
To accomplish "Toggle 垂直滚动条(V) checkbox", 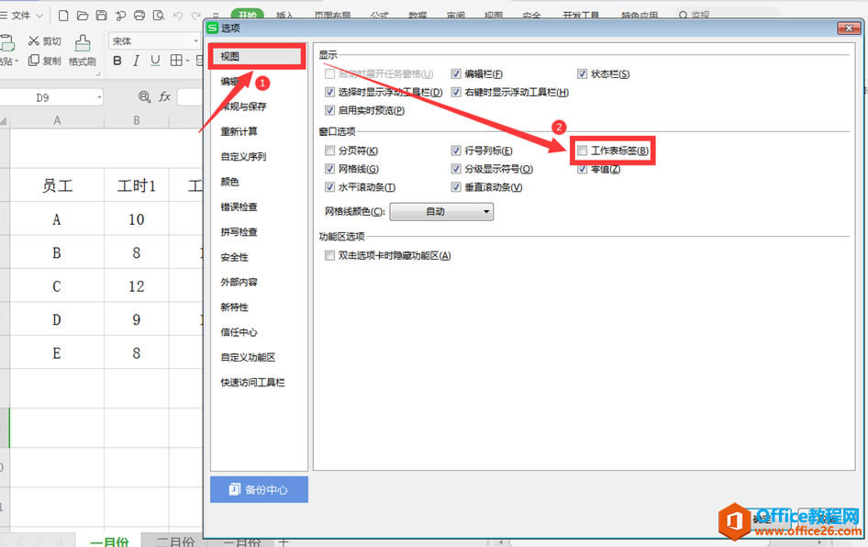I will (x=456, y=187).
